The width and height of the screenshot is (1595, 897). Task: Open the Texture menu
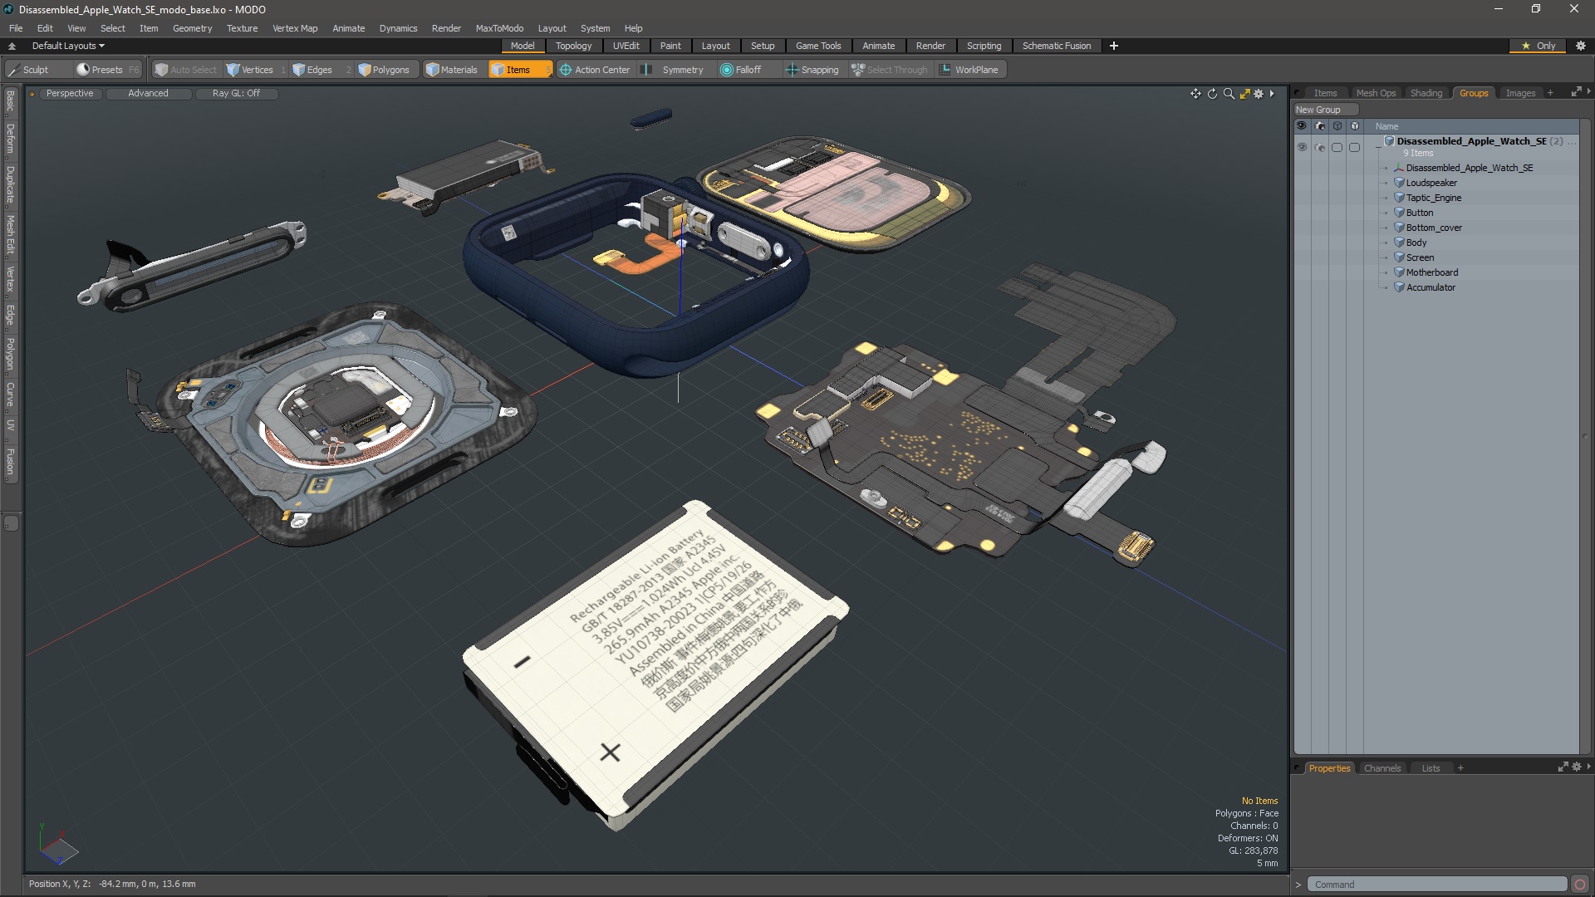pos(242,28)
